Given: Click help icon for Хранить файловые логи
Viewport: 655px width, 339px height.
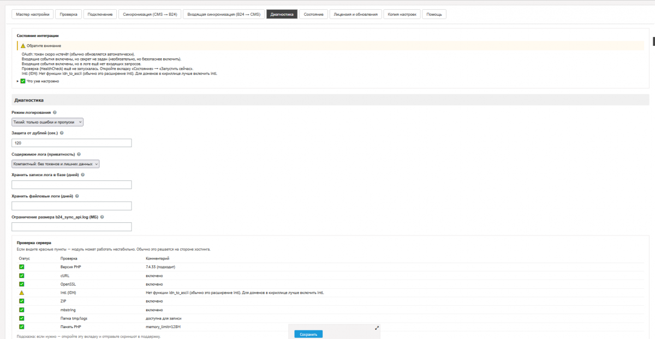Looking at the screenshot, I should click(78, 196).
